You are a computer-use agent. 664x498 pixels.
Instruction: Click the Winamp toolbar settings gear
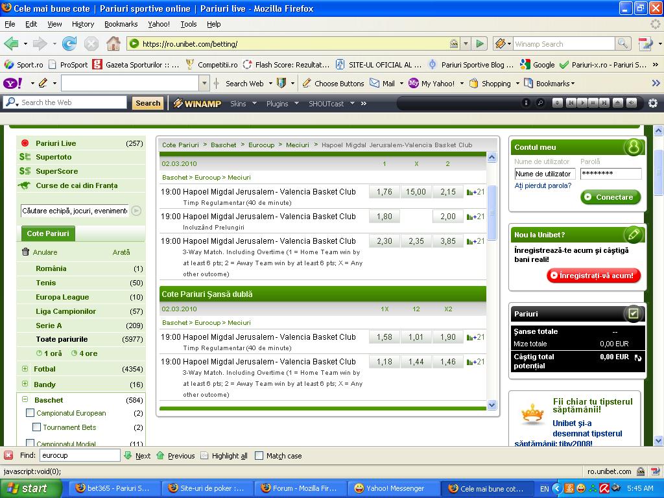tap(652, 103)
